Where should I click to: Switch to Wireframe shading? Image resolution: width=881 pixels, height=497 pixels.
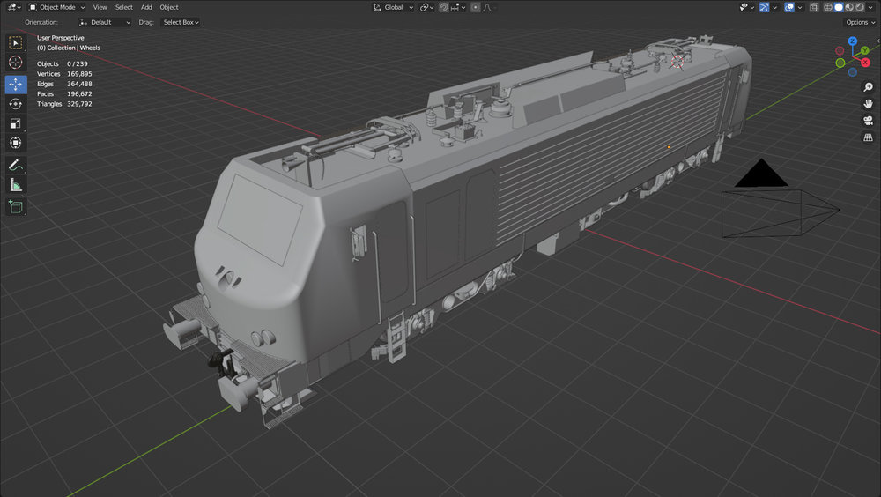[x=828, y=7]
